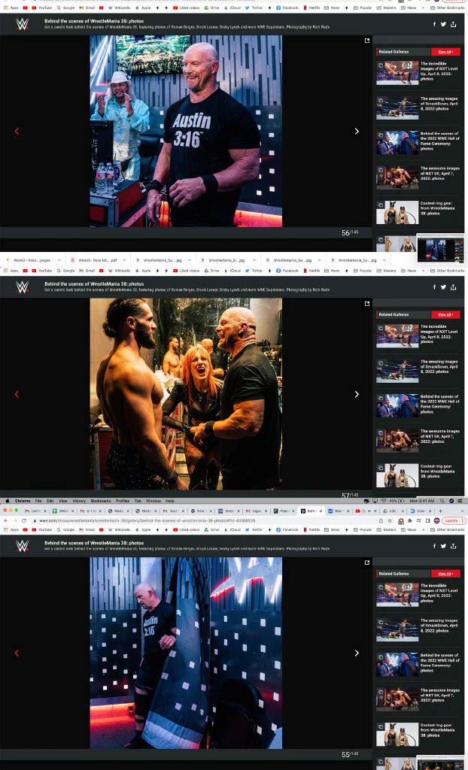The image size is (468, 770).
Task: Expand the 56/145 Austin photo to fullscreen
Action: click(x=366, y=41)
